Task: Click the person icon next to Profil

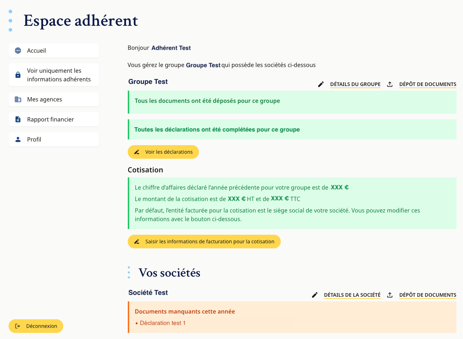Action: (x=18, y=139)
